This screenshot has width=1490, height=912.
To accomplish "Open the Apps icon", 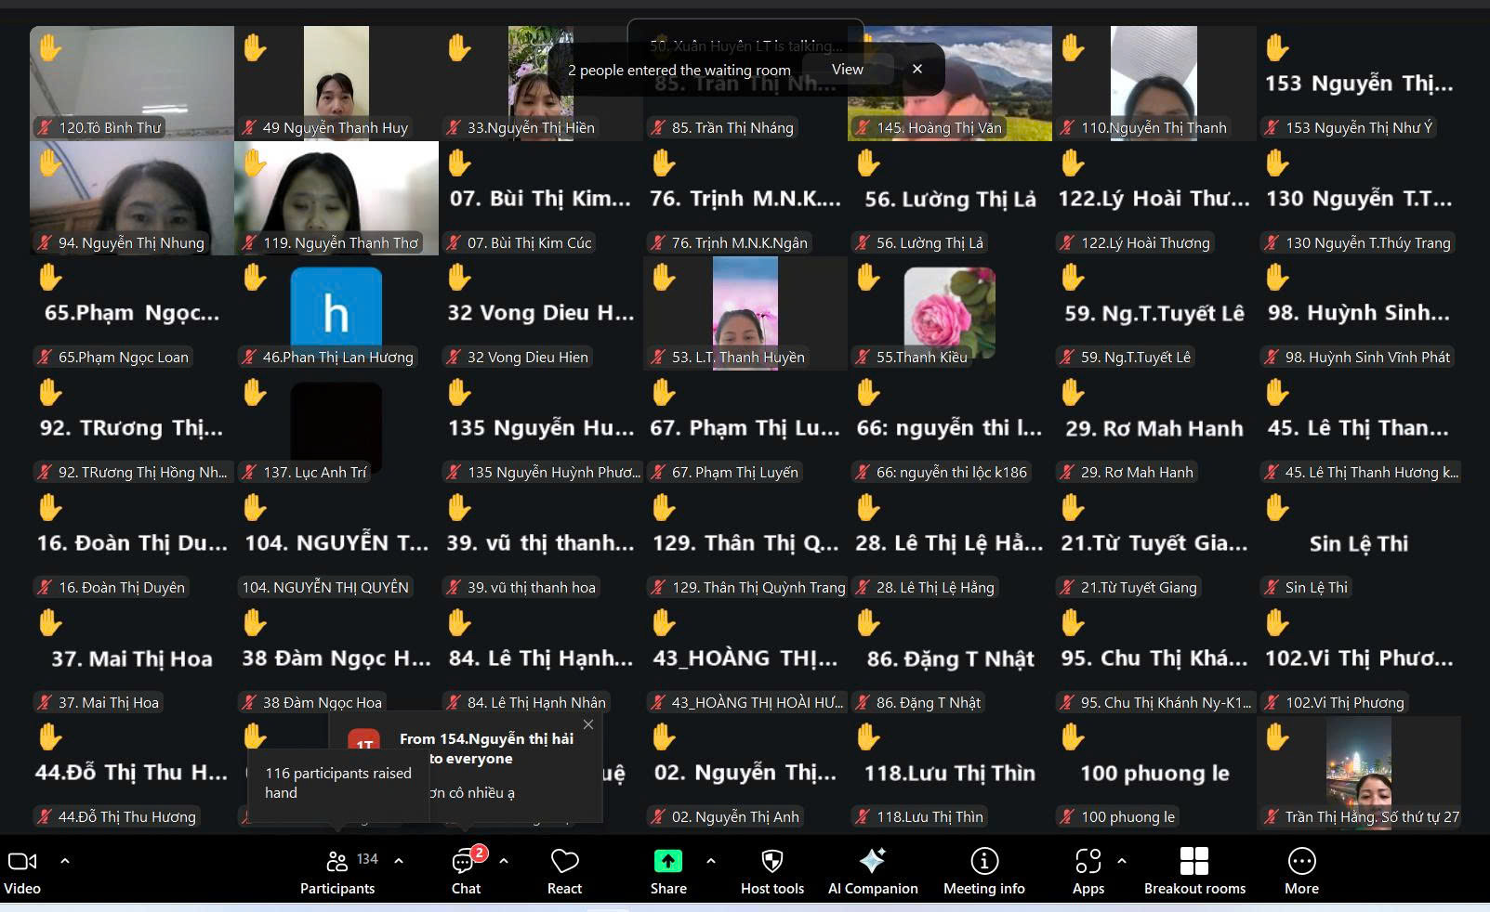I will [x=1088, y=862].
